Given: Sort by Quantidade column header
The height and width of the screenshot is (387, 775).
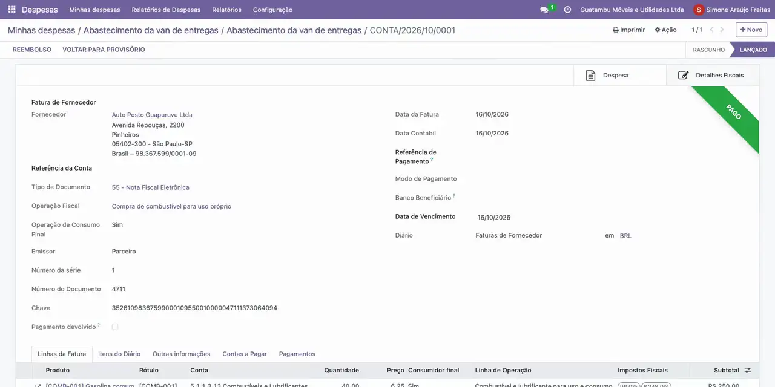Looking at the screenshot, I should [x=341, y=370].
